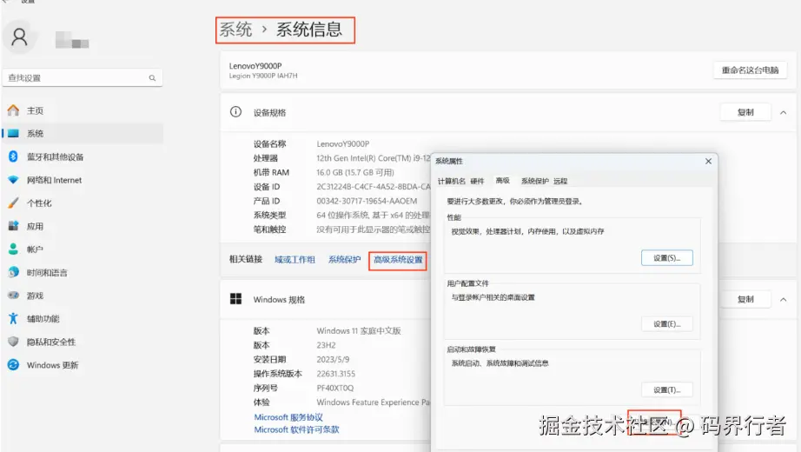
Task: Copy device specs with 复制 button
Action: [x=745, y=112]
